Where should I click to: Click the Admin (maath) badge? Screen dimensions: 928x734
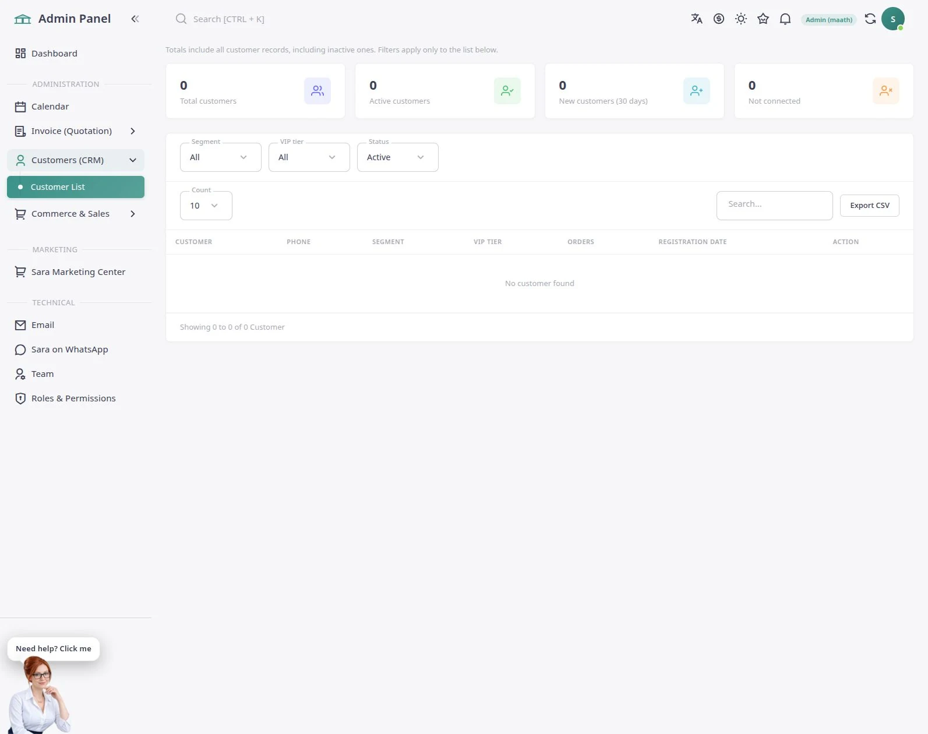click(x=829, y=20)
